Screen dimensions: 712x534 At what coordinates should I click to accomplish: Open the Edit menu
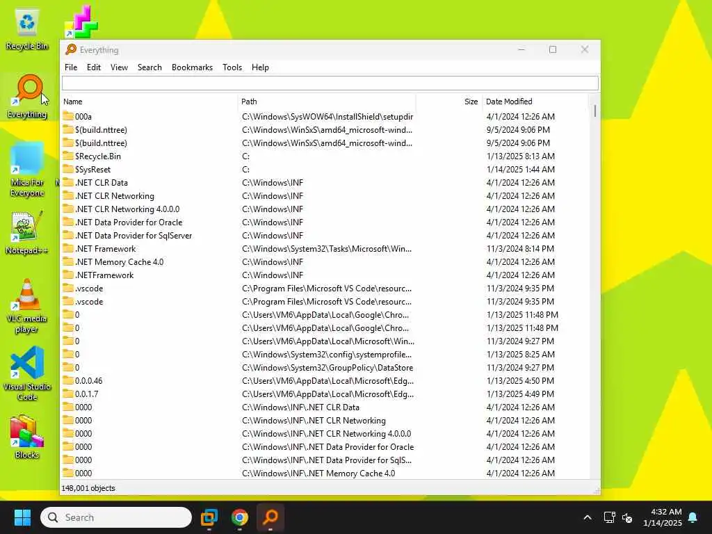[94, 67]
